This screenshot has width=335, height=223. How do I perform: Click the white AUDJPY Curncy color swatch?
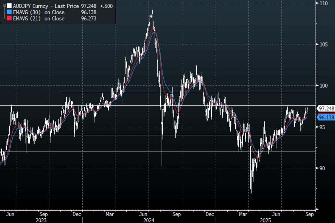tap(9, 6)
